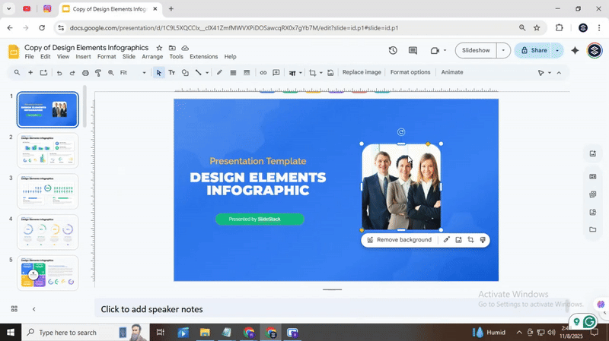Click crop icon in floating image toolbar

coord(470,240)
